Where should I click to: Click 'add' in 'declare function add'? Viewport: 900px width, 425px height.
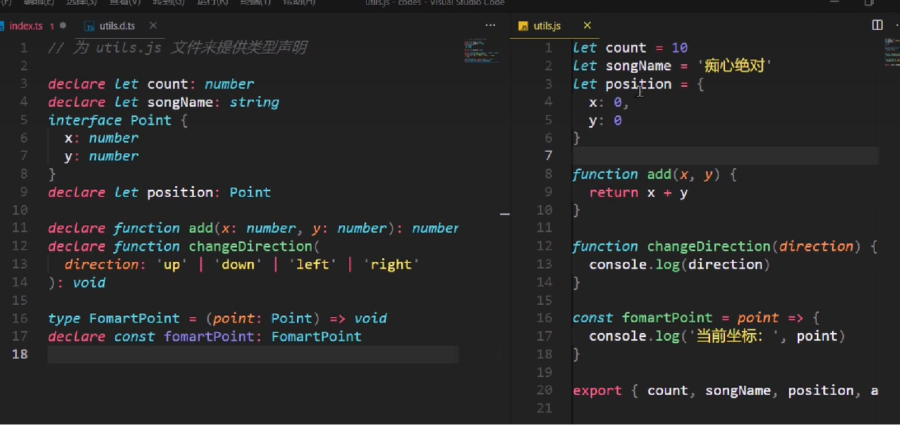[x=201, y=228]
